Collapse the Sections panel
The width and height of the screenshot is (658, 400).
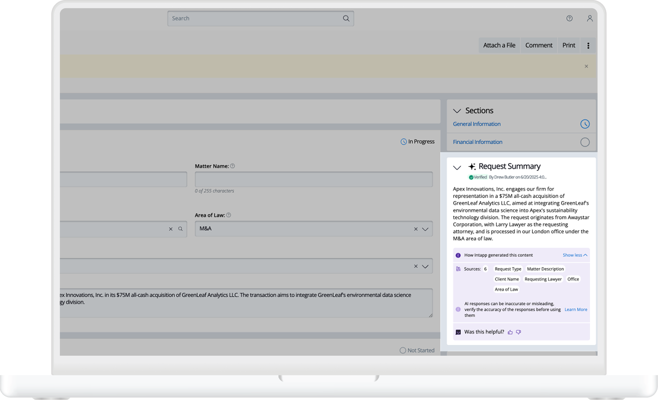(x=457, y=111)
